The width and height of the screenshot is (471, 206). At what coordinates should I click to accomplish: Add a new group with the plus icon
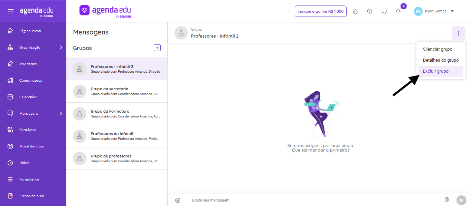[x=157, y=48]
